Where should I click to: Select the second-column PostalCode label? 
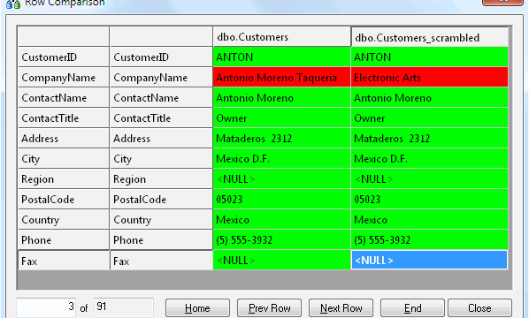point(161,199)
